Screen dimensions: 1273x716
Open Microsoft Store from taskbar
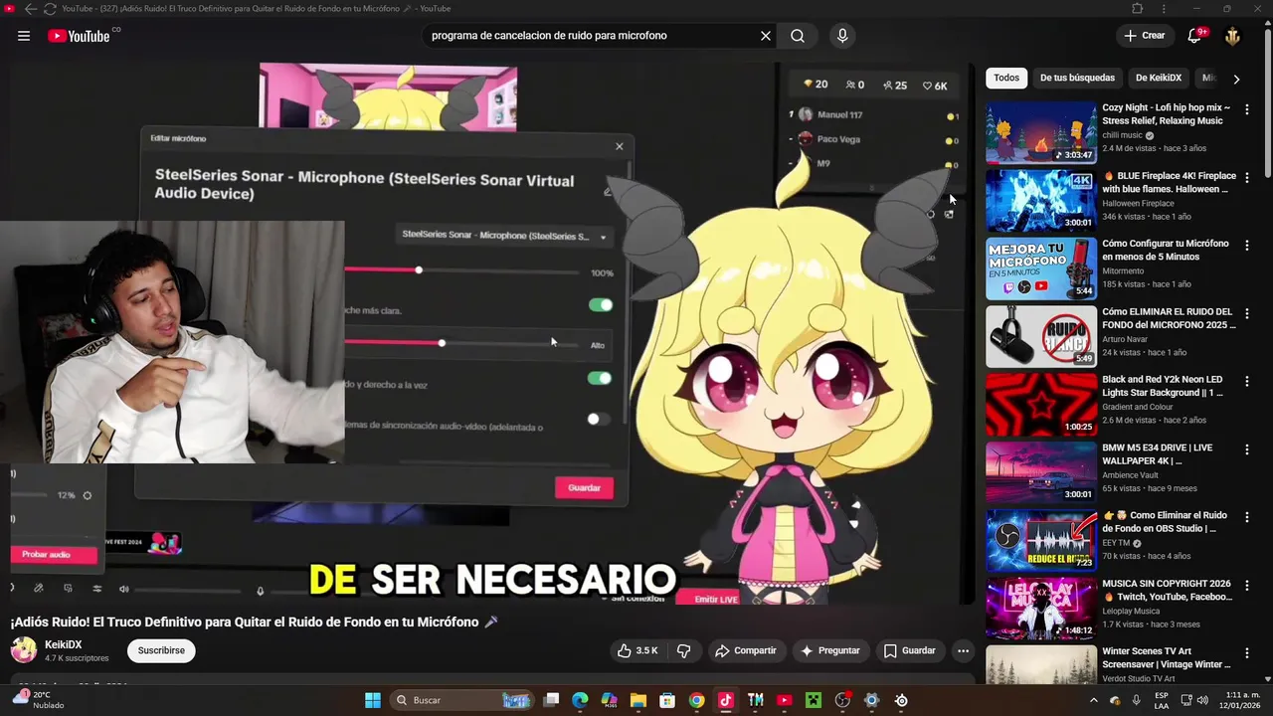coord(667,700)
